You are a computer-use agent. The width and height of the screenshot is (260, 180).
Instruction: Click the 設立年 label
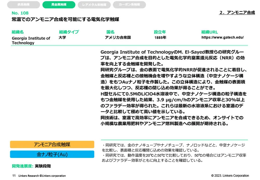(x=160, y=32)
